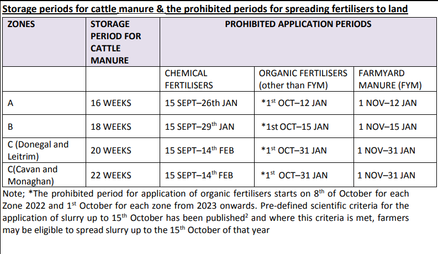Click the C (Cavan and Monaghan) zone cell
The height and width of the screenshot is (254, 438).
tap(33, 175)
